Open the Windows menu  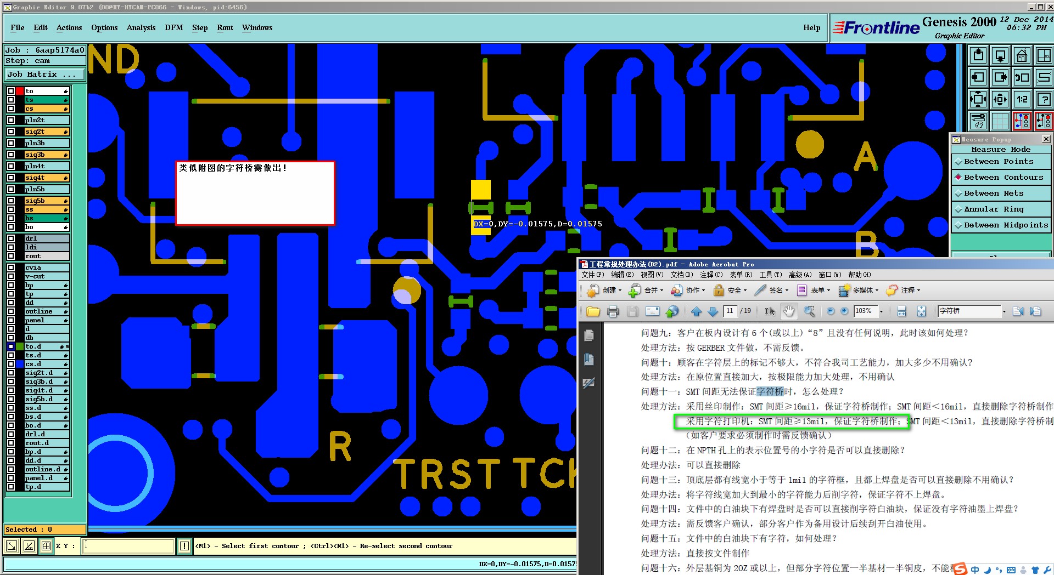[x=257, y=27]
